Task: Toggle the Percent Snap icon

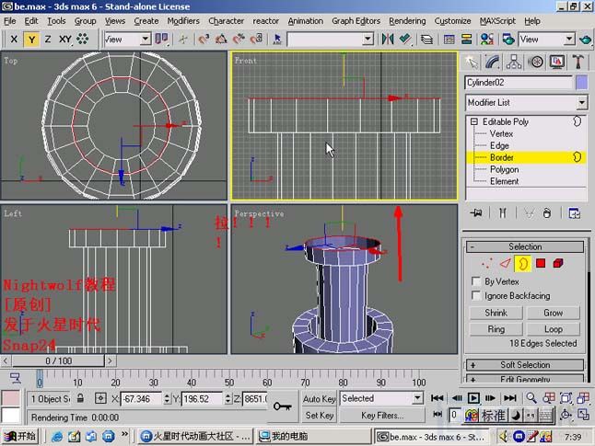Action: click(239, 39)
